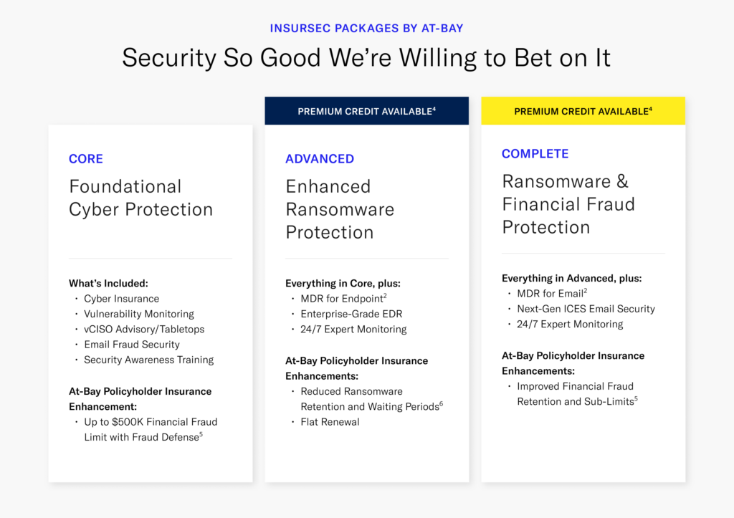The width and height of the screenshot is (734, 518).
Task: Click the Cyber Insurance list item
Action: point(121,299)
